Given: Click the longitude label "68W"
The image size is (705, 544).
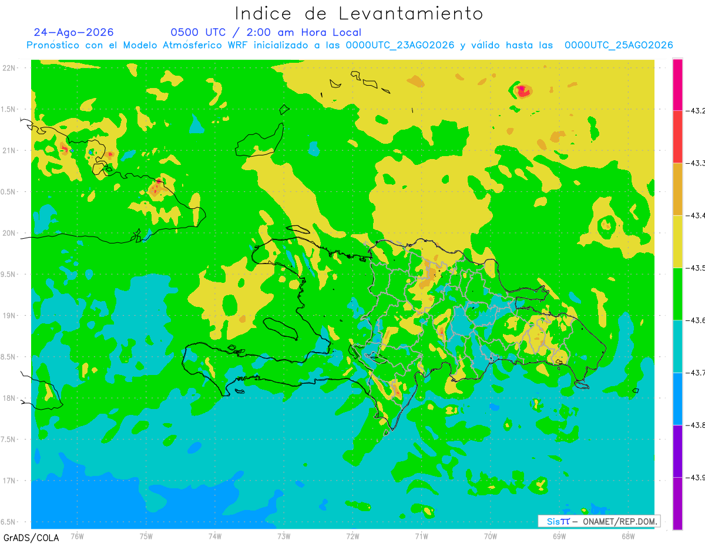Looking at the screenshot, I should point(628,536).
